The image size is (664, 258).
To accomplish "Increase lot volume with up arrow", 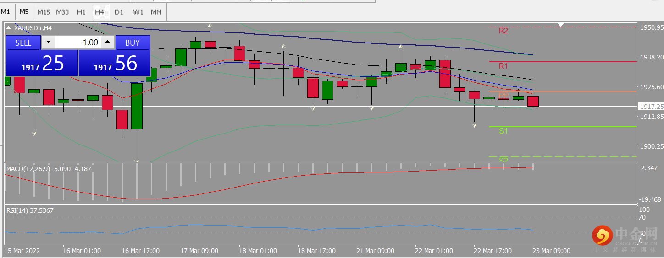I will [x=108, y=43].
